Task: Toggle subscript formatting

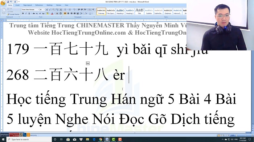Action: (x=37, y=13)
